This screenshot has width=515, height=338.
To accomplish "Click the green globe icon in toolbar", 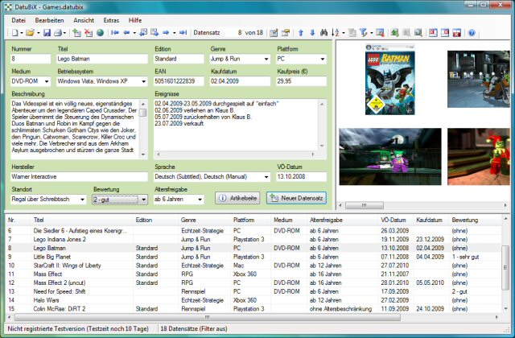I will 100,33.
